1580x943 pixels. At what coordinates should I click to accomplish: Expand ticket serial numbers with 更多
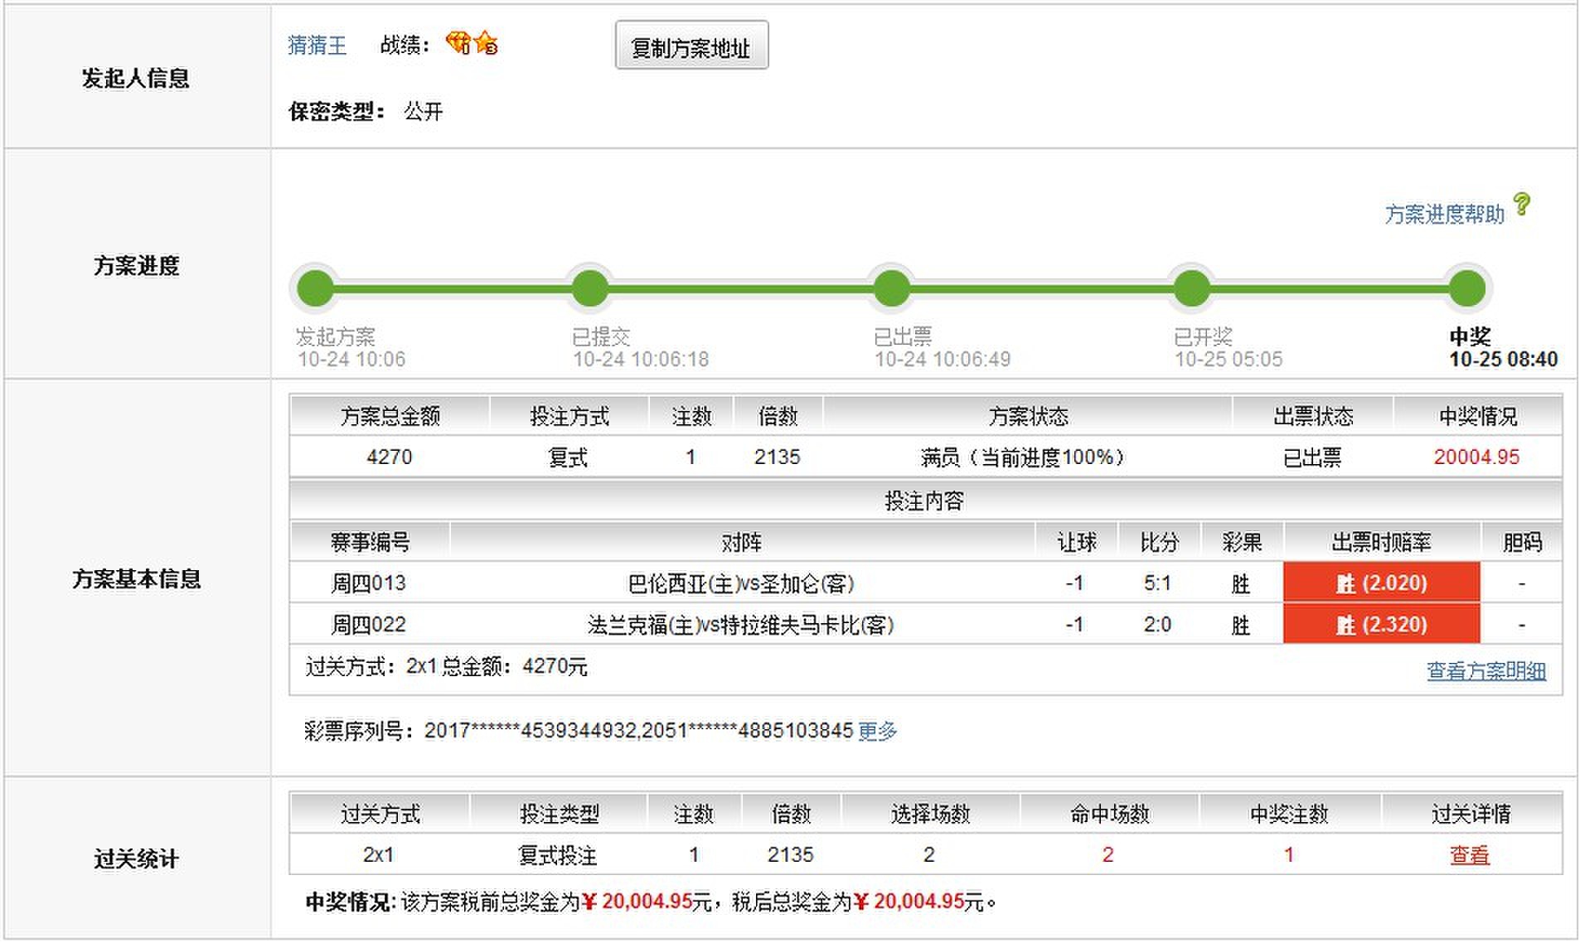pos(877,731)
